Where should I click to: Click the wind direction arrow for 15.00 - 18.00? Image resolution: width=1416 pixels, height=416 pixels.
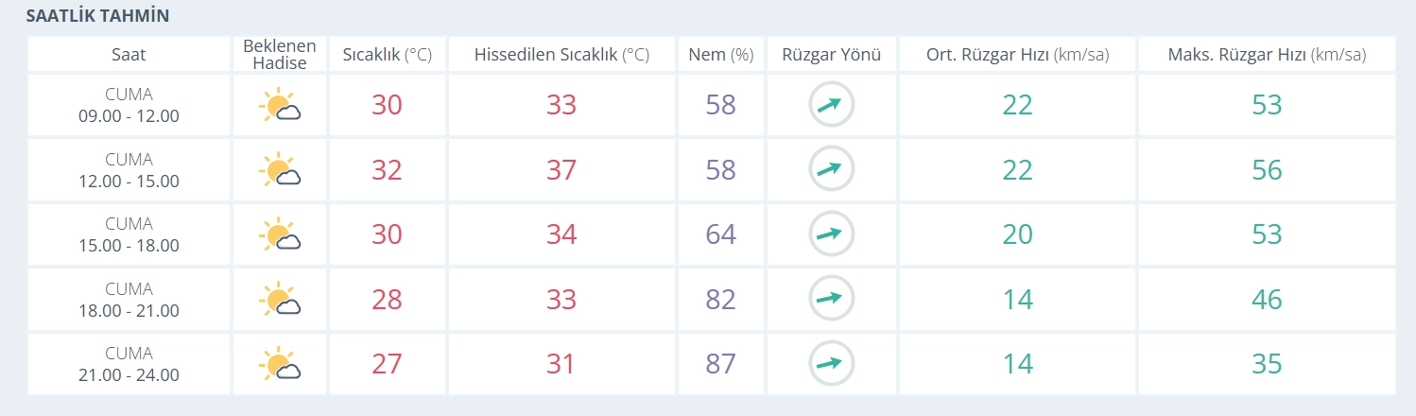click(x=831, y=234)
